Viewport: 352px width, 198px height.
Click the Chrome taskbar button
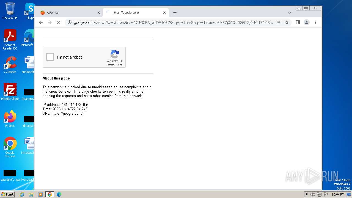click(x=50, y=194)
